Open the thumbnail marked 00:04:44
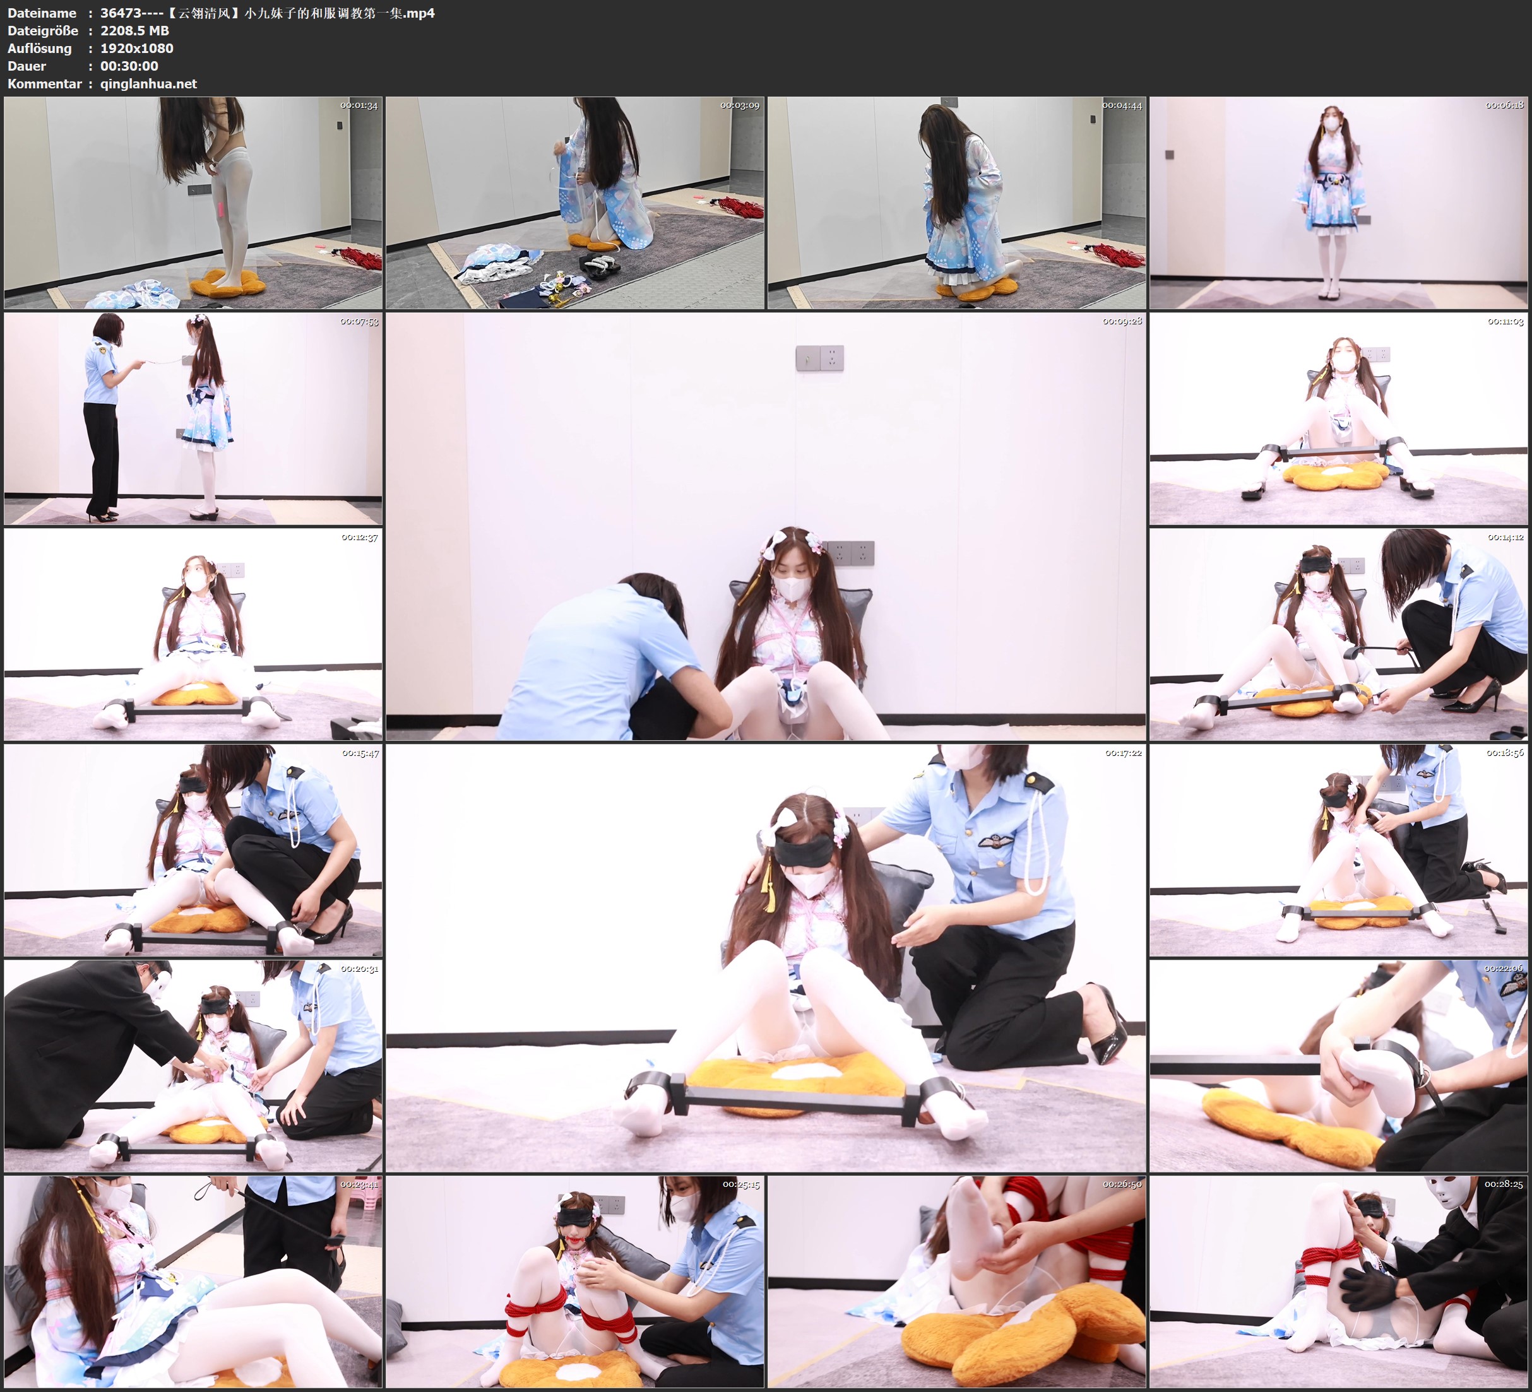The width and height of the screenshot is (1532, 1392). 957,203
